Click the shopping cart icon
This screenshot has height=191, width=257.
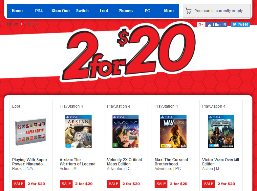click(x=188, y=11)
